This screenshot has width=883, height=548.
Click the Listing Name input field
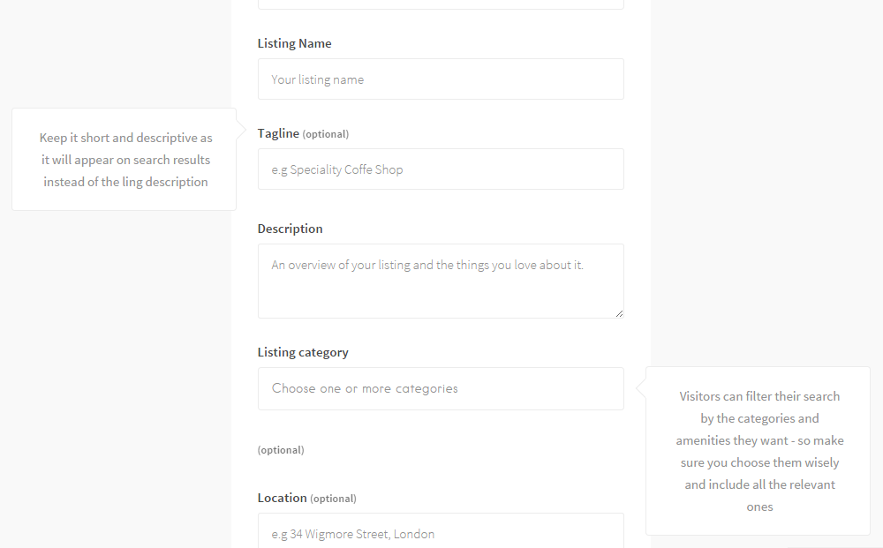tap(441, 79)
